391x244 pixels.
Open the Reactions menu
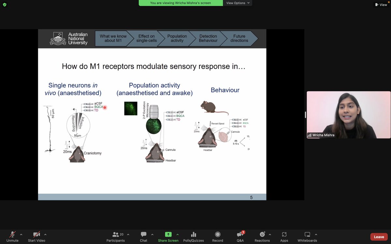click(x=262, y=237)
